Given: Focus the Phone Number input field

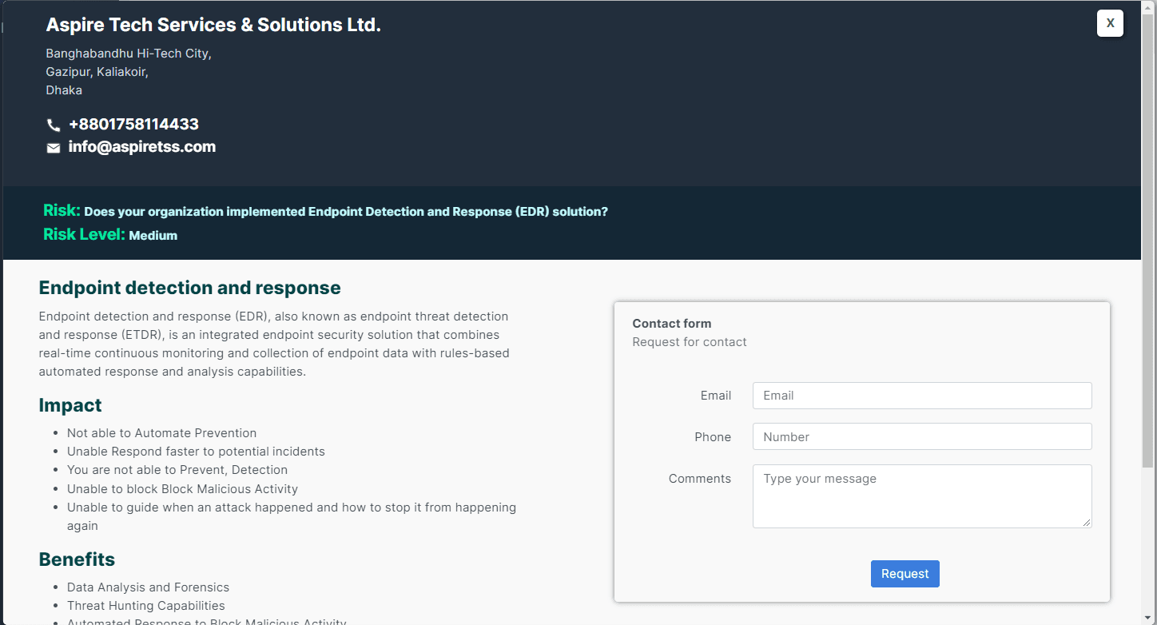Looking at the screenshot, I should [x=921, y=437].
